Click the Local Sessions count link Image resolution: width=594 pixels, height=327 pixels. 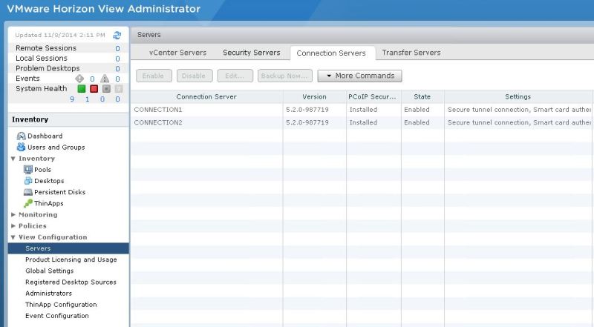[117, 59]
